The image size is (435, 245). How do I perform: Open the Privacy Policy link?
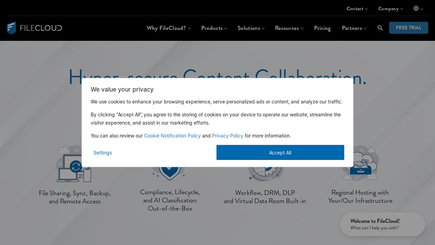227,136
